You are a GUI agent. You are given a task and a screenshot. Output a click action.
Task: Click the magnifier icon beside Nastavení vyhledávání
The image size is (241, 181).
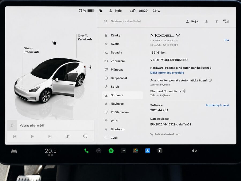tap(106, 21)
